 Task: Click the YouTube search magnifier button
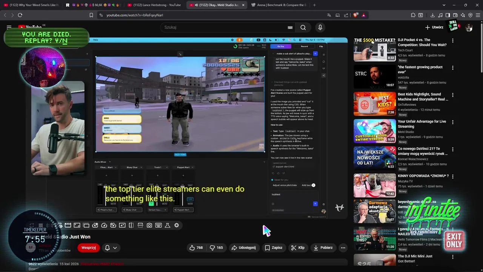[x=303, y=27]
